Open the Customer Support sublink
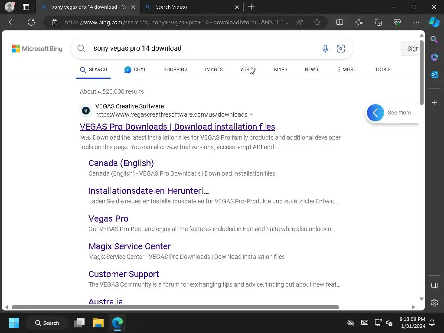The image size is (444, 333). [x=124, y=274]
